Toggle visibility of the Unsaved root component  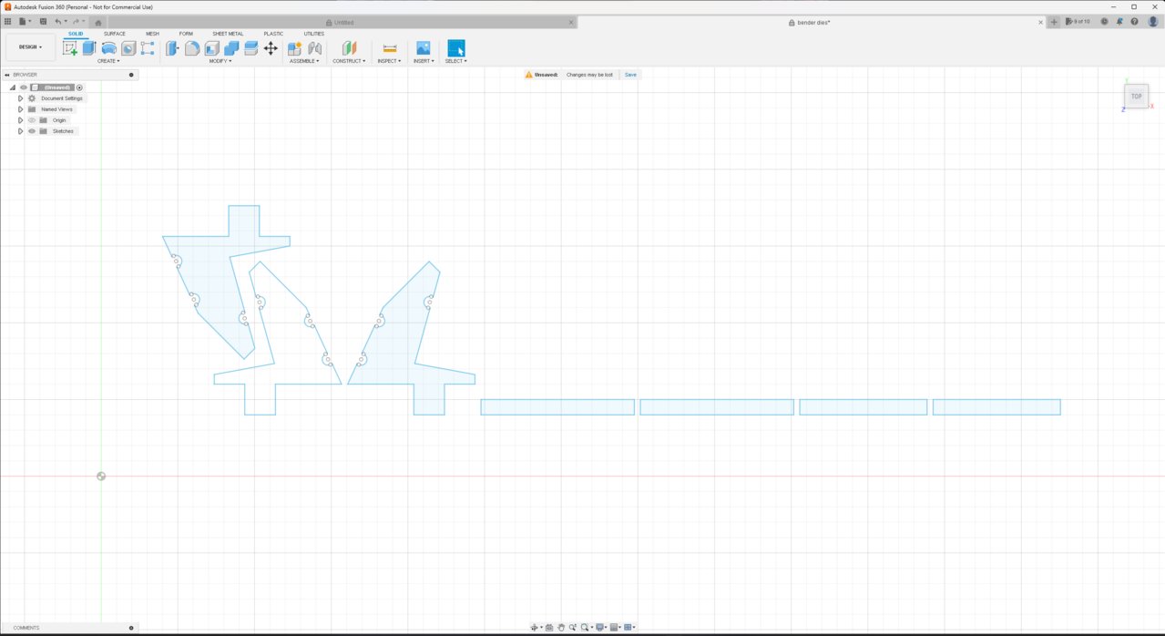click(24, 87)
